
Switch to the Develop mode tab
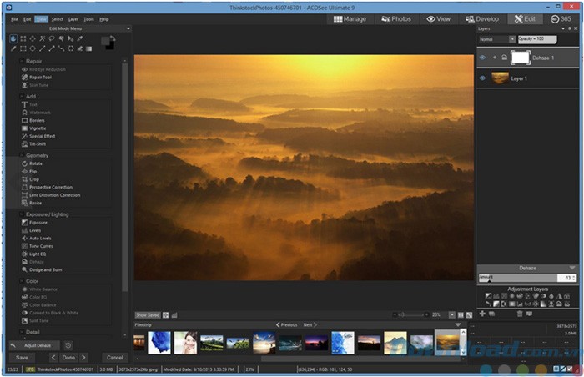click(x=481, y=18)
